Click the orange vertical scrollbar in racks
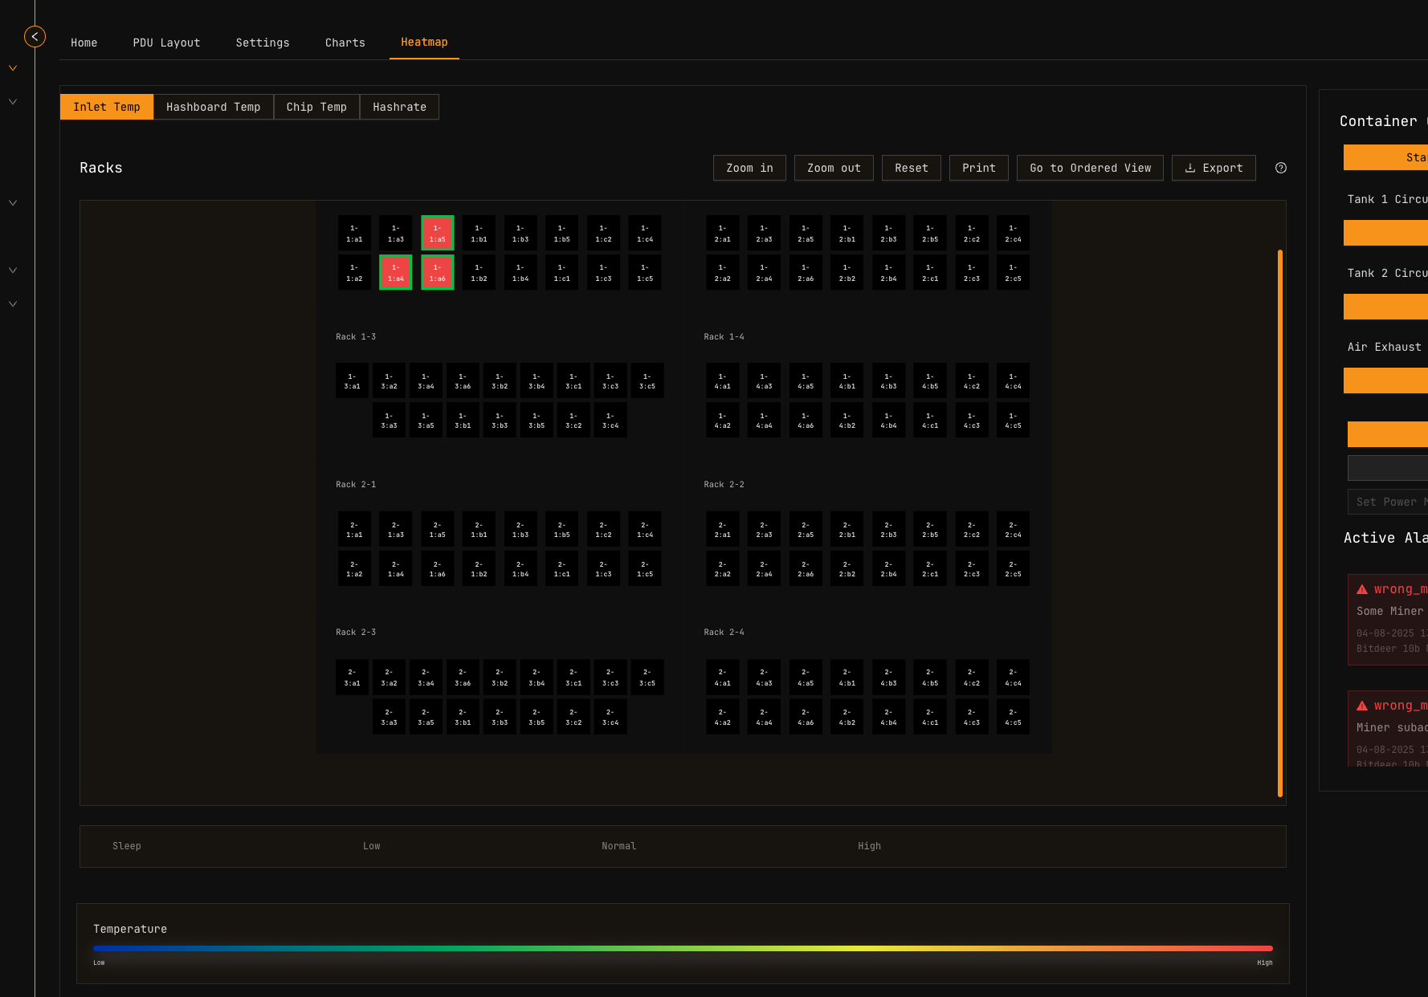1428x997 pixels. point(1279,522)
